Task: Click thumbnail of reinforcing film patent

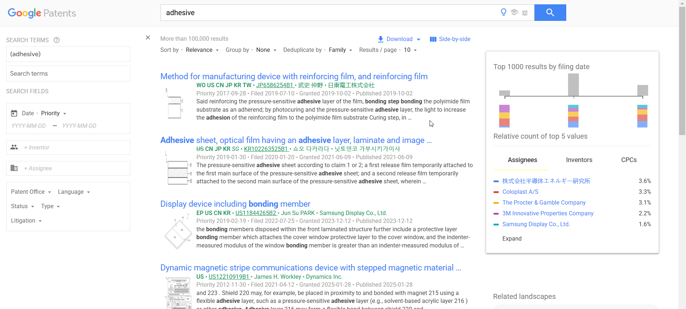Action: click(175, 103)
